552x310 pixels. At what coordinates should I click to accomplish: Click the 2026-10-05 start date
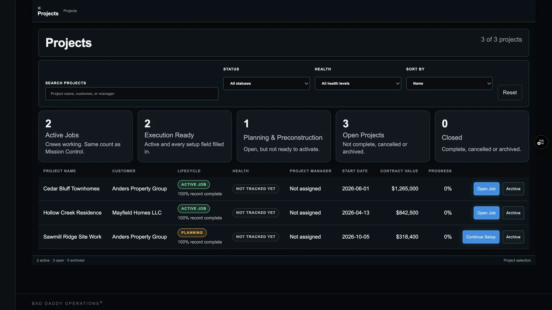355,237
